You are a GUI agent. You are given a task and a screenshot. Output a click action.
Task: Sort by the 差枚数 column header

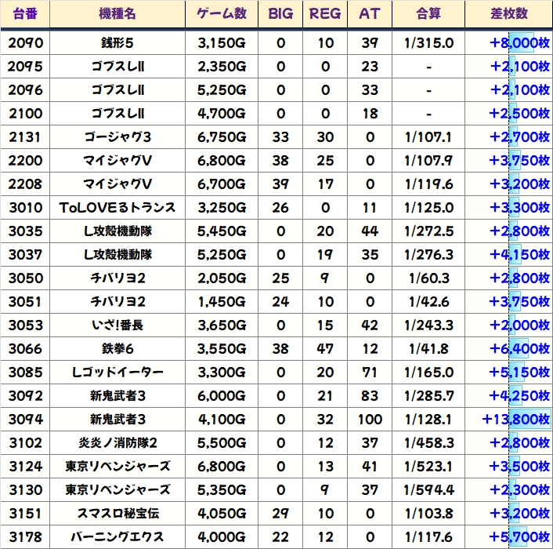point(508,14)
